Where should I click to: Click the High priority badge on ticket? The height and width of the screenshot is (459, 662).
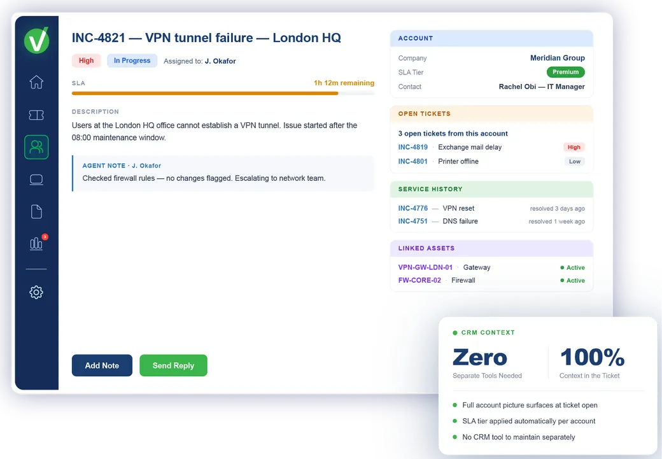tap(86, 60)
